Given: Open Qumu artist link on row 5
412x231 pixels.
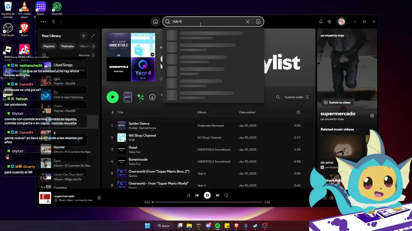Looking at the screenshot, I should pyautogui.click(x=133, y=176).
